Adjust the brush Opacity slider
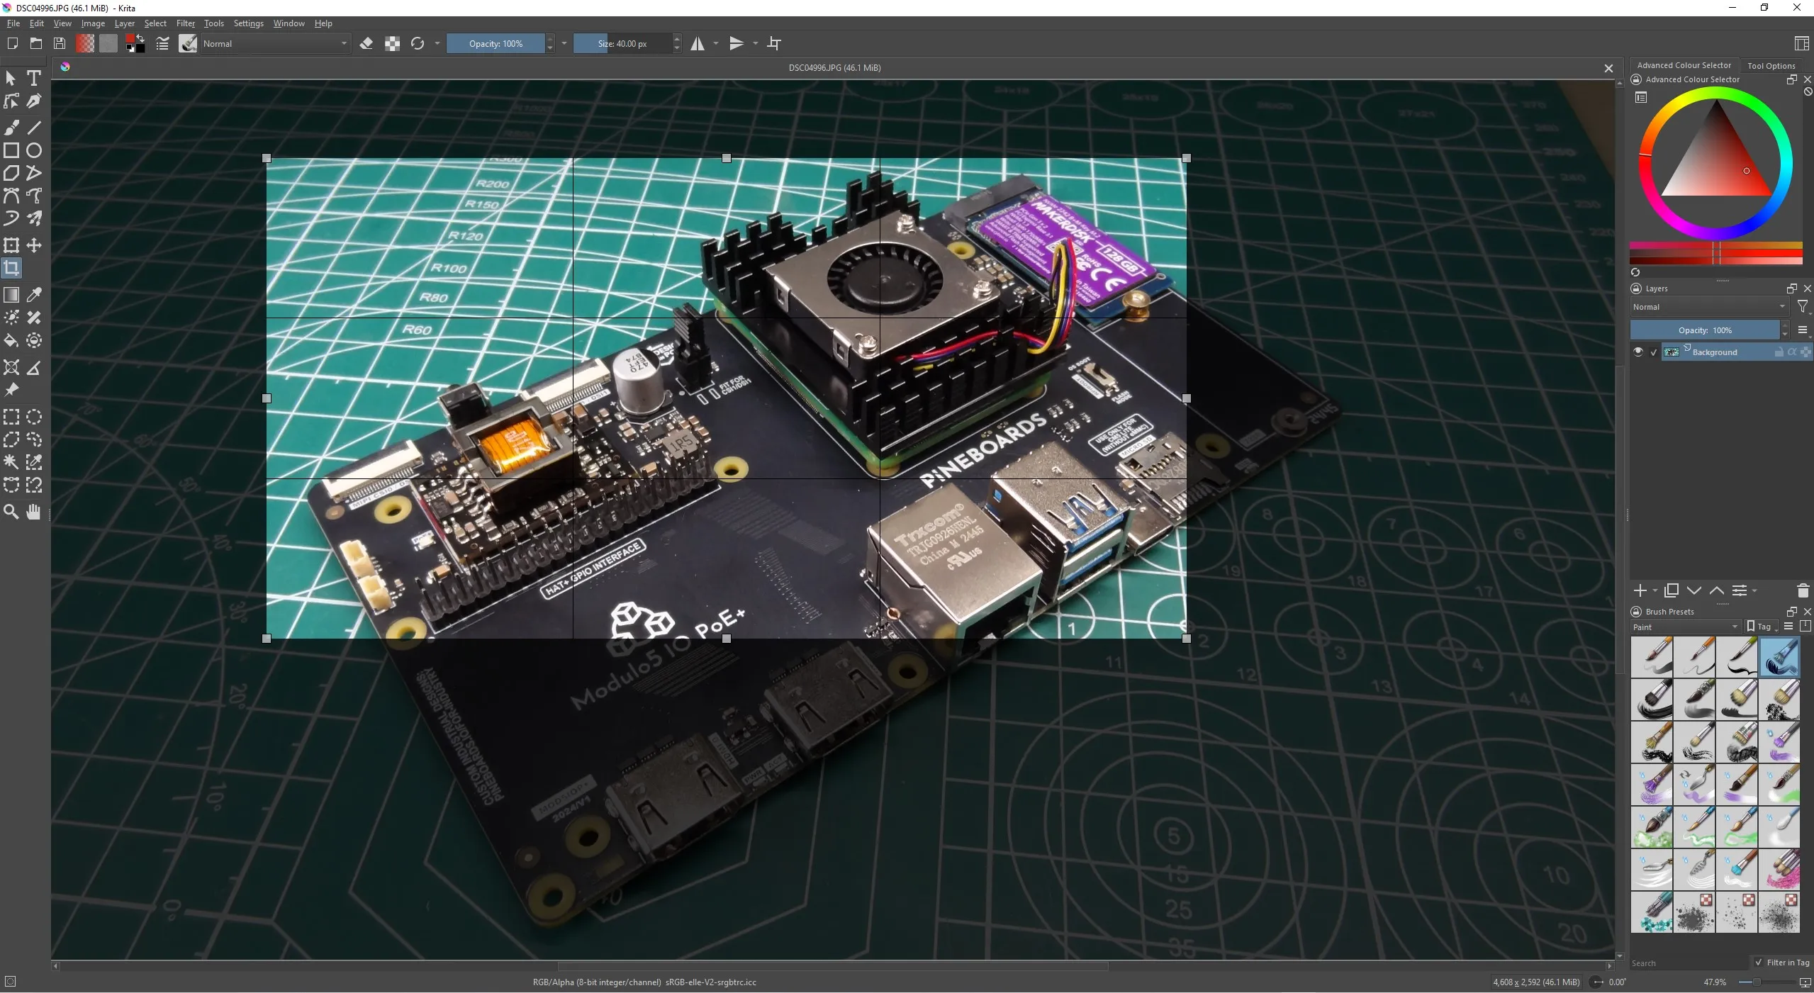The image size is (1814, 993). click(x=496, y=44)
